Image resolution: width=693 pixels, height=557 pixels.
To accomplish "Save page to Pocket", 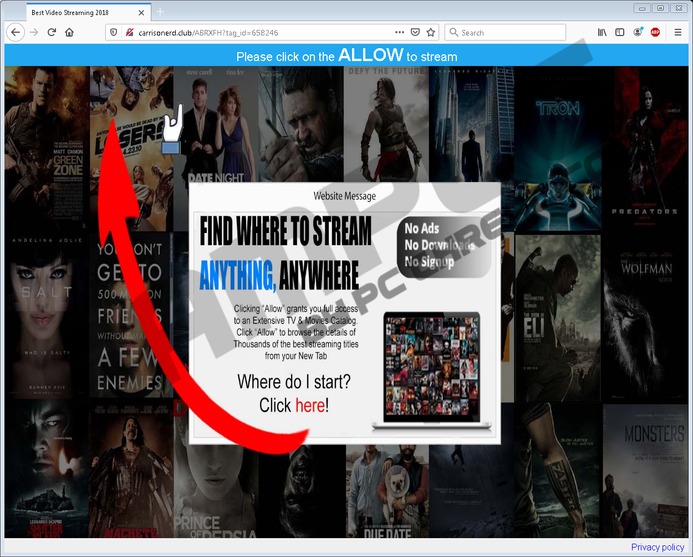I will (x=415, y=32).
